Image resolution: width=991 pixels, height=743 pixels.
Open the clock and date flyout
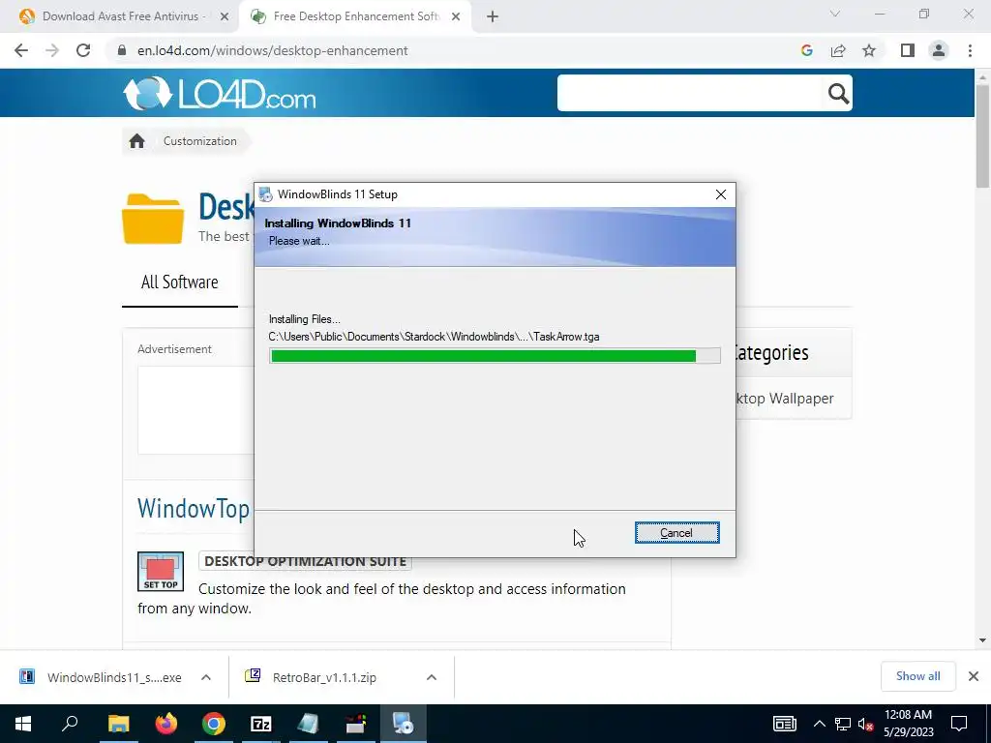908,724
